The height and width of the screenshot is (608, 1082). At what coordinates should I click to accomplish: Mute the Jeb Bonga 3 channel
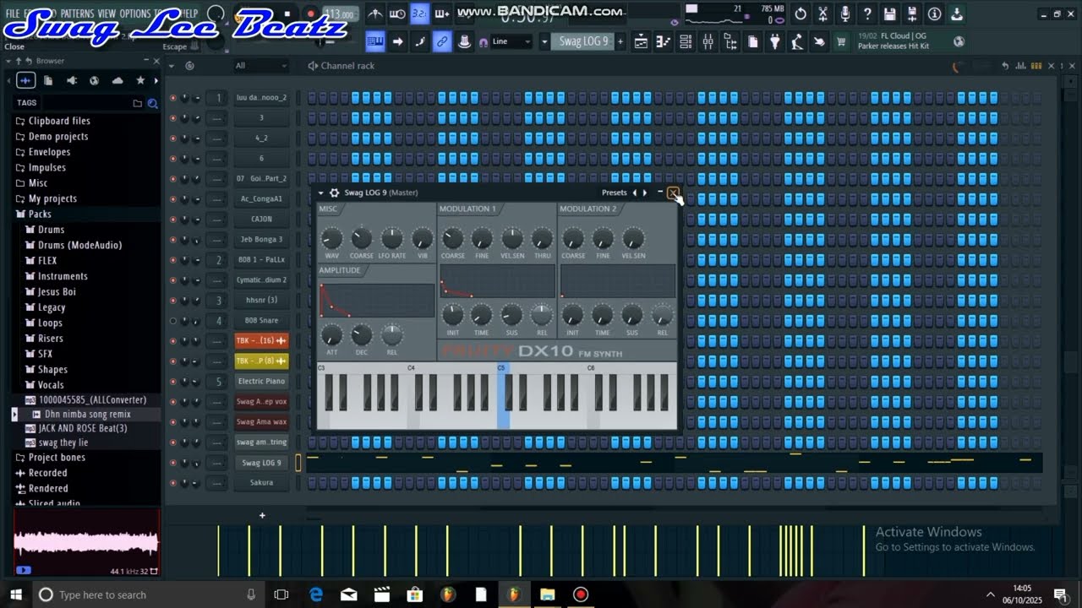point(173,240)
